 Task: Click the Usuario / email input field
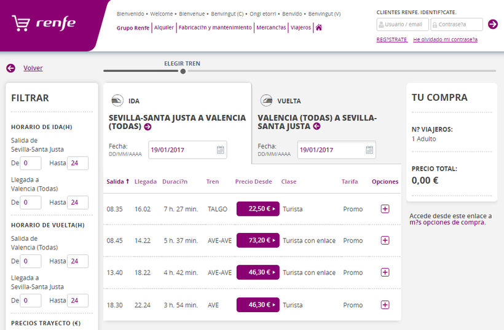(403, 25)
